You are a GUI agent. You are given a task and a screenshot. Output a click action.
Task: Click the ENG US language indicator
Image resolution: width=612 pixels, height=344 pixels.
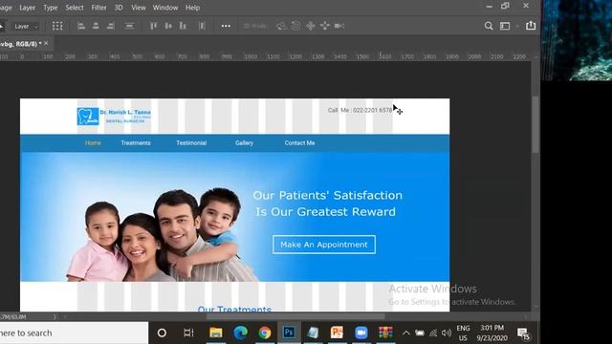click(463, 333)
